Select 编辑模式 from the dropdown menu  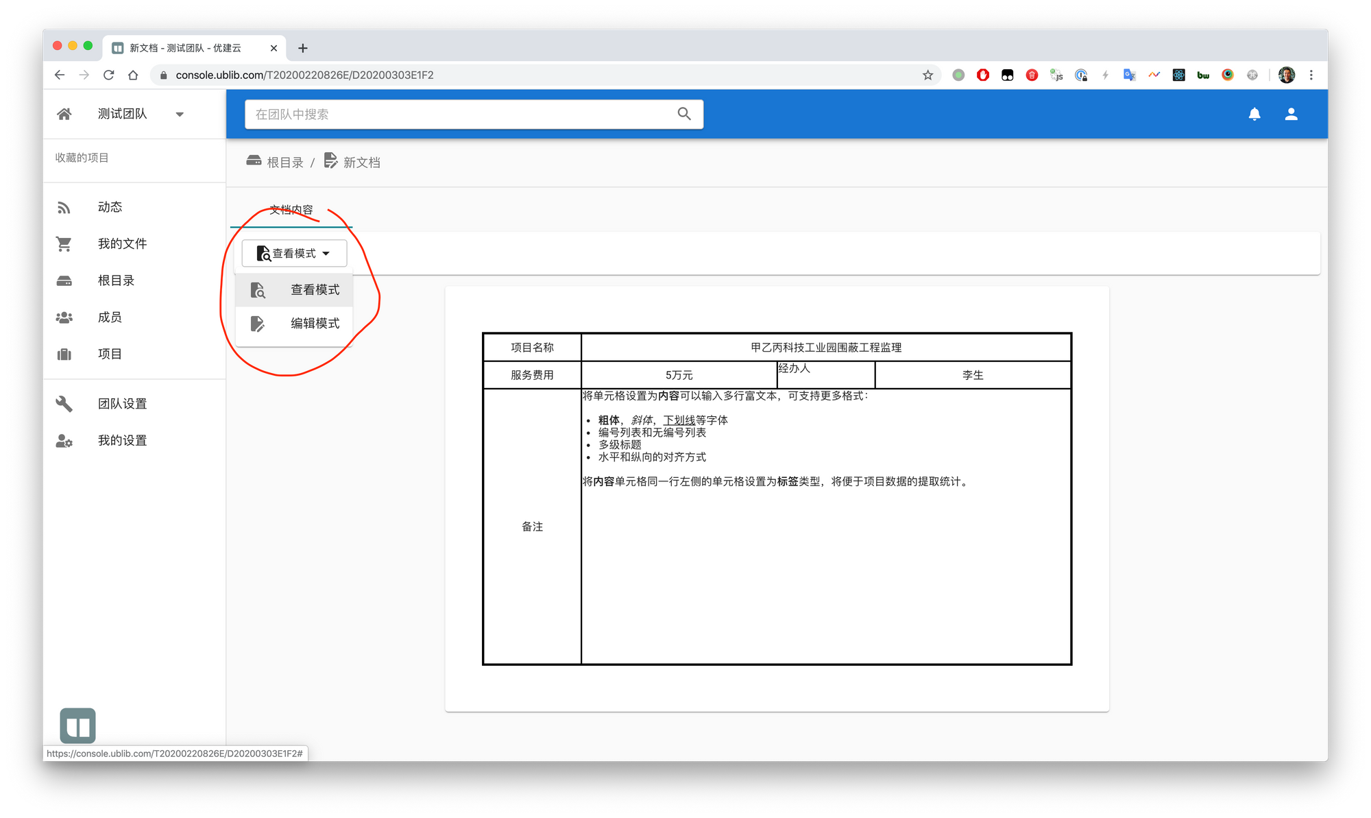314,324
